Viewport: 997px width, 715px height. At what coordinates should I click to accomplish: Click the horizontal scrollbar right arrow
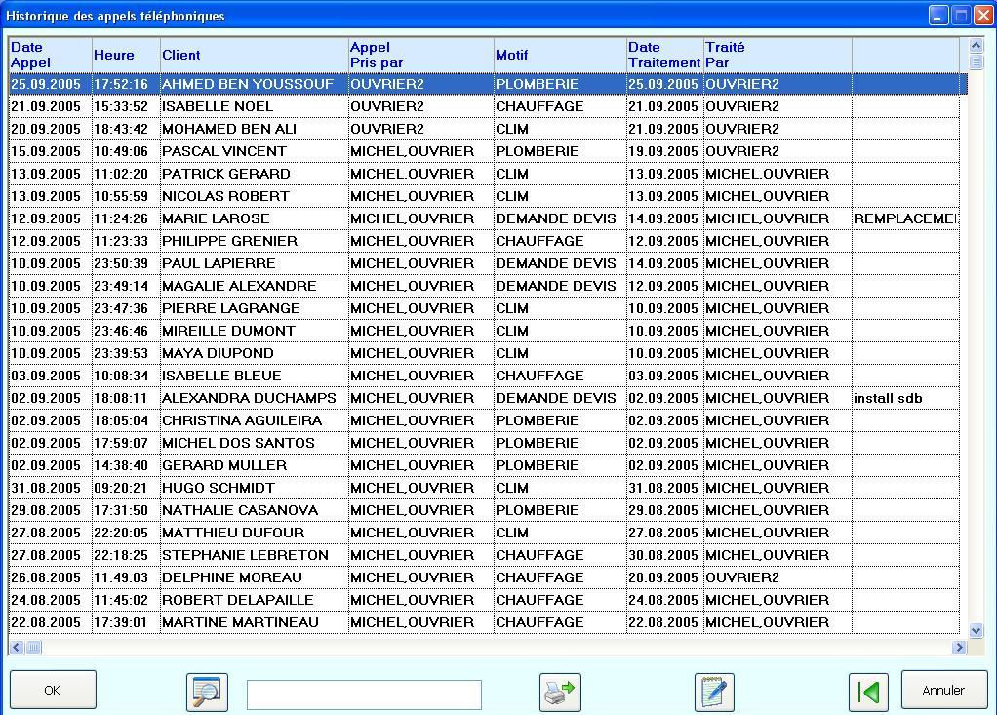959,647
